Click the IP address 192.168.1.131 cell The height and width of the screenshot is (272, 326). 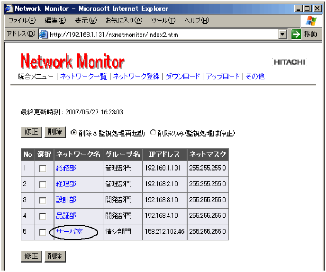tap(165, 168)
